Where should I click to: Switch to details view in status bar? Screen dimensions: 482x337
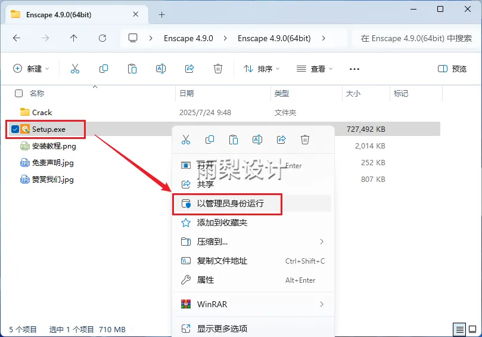click(x=459, y=330)
